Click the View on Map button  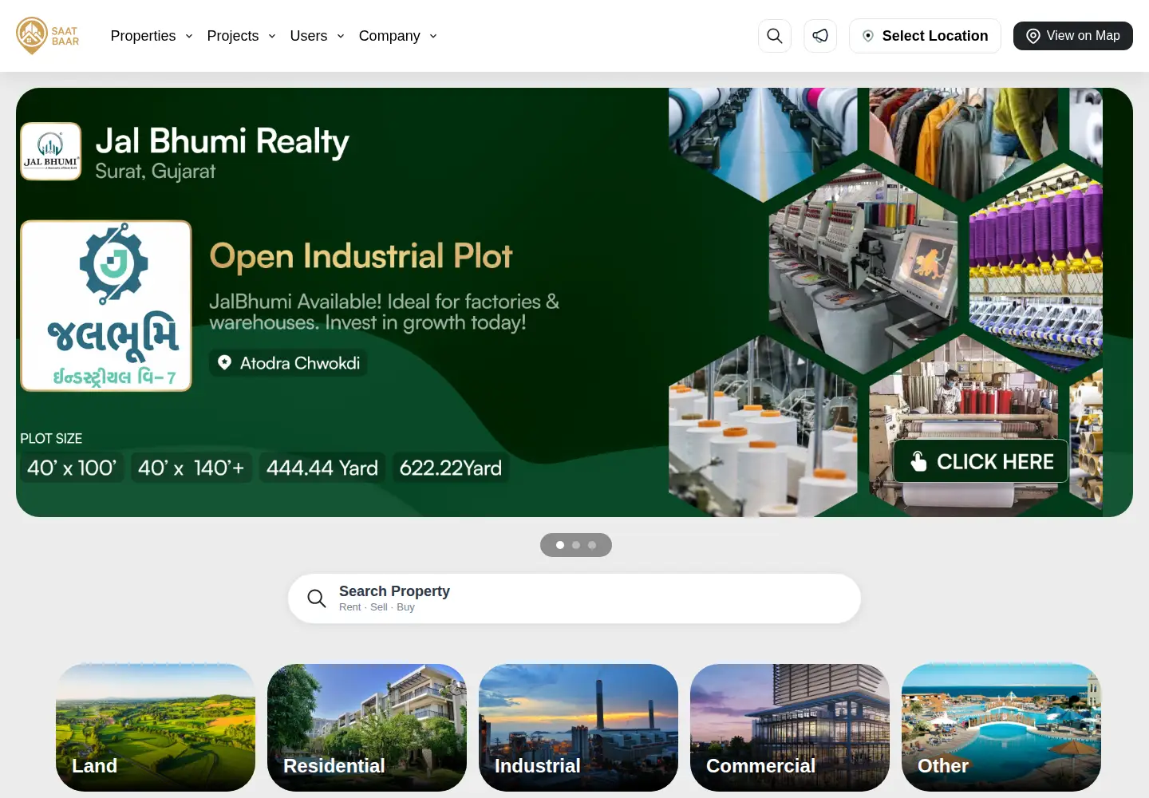pyautogui.click(x=1072, y=36)
